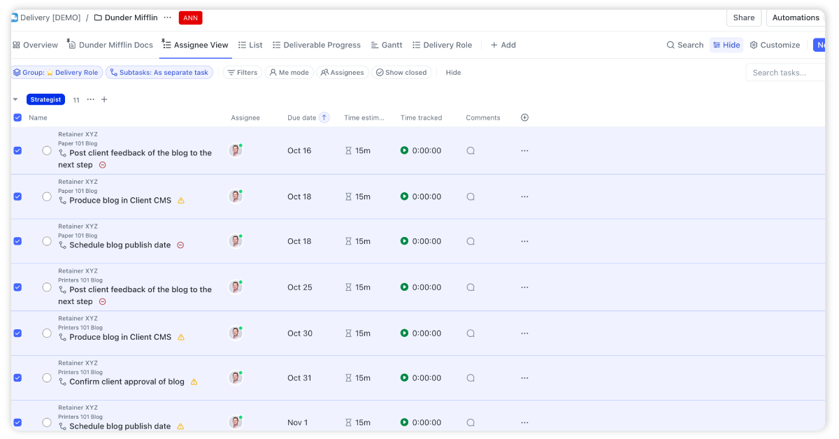The width and height of the screenshot is (839, 439).
Task: Click the ClickUp logo in the breadcrumb
Action: pos(15,17)
